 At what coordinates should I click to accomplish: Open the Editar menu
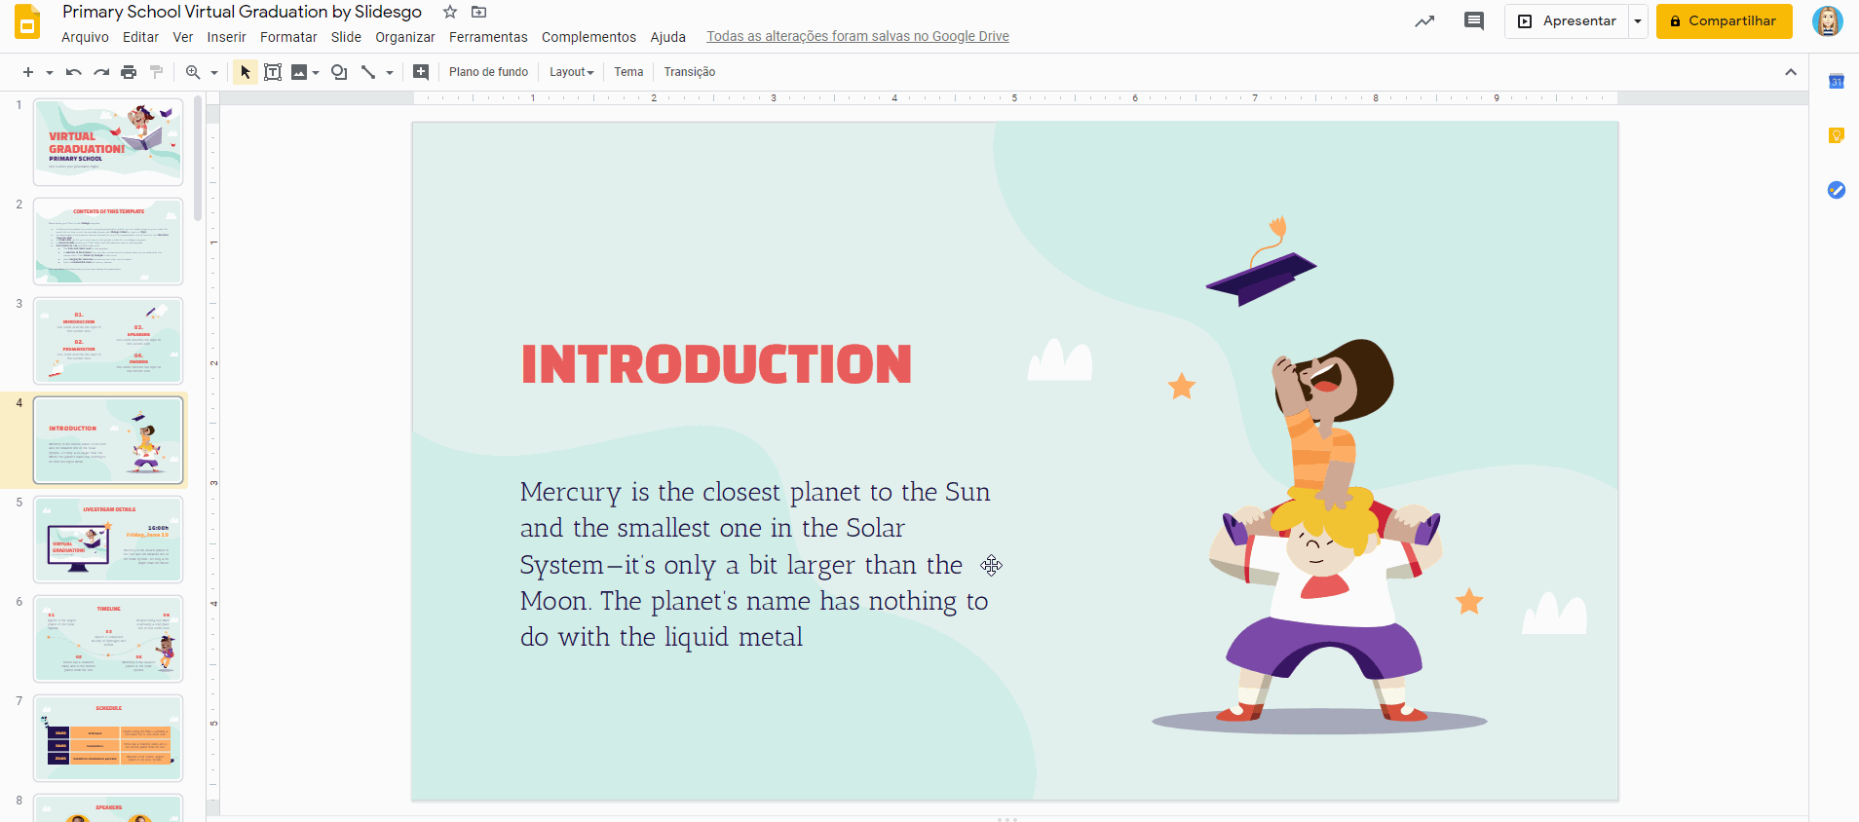(x=140, y=37)
